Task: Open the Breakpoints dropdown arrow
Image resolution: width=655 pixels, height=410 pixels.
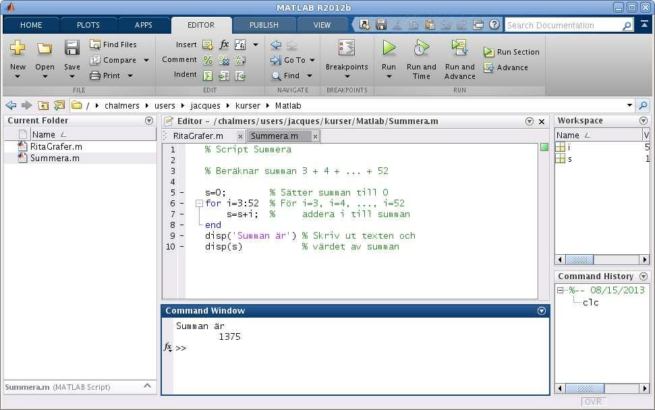Action: (x=347, y=76)
